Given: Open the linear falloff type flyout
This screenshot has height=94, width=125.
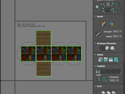Looking at the screenshot, I should pos(98,34).
